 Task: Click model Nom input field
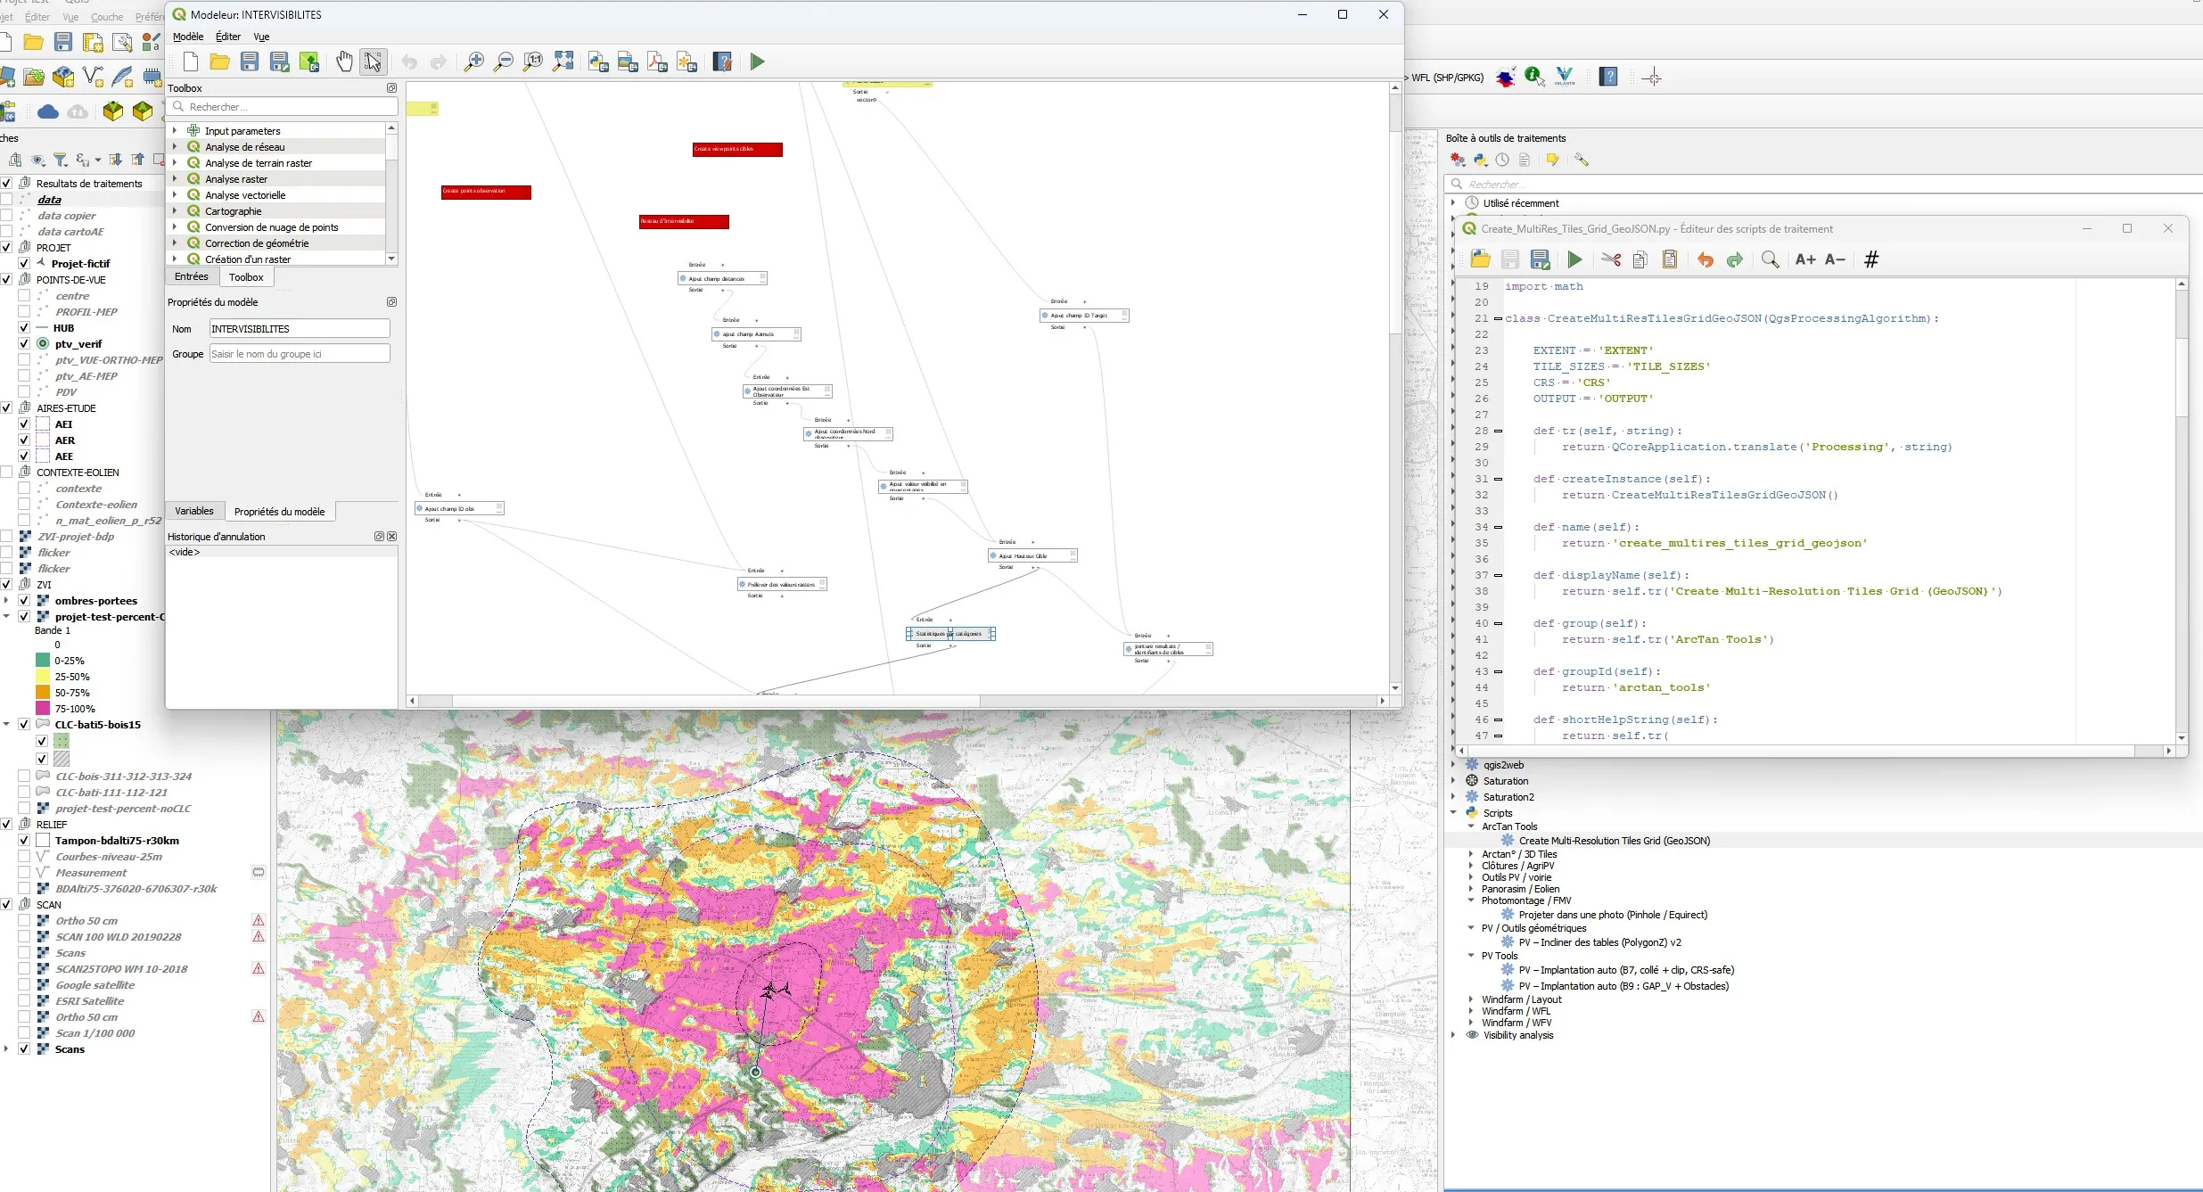click(300, 329)
